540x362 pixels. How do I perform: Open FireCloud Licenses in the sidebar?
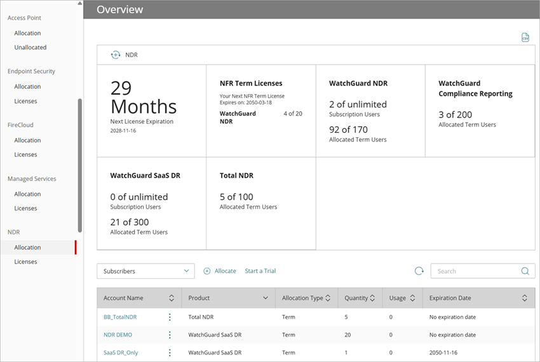tap(25, 154)
